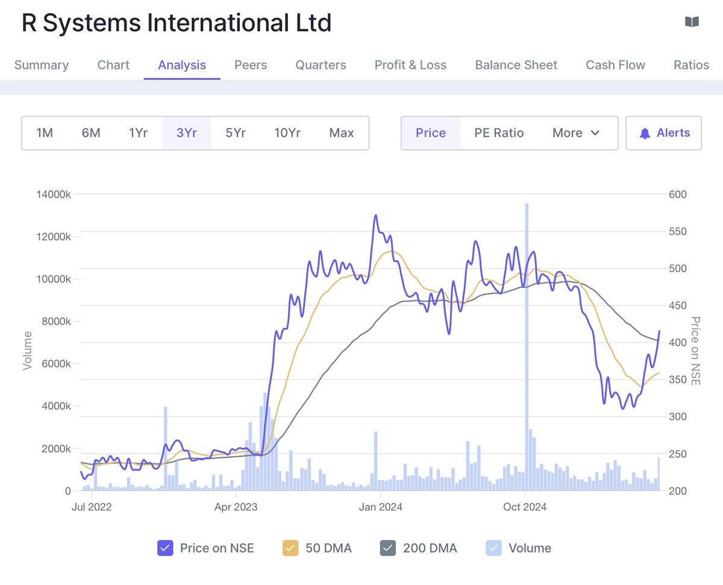Open the Ratios tab
Viewport: 723px width, 585px height.
point(691,65)
